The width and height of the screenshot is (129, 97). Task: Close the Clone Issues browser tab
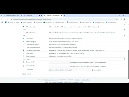point(62,16)
